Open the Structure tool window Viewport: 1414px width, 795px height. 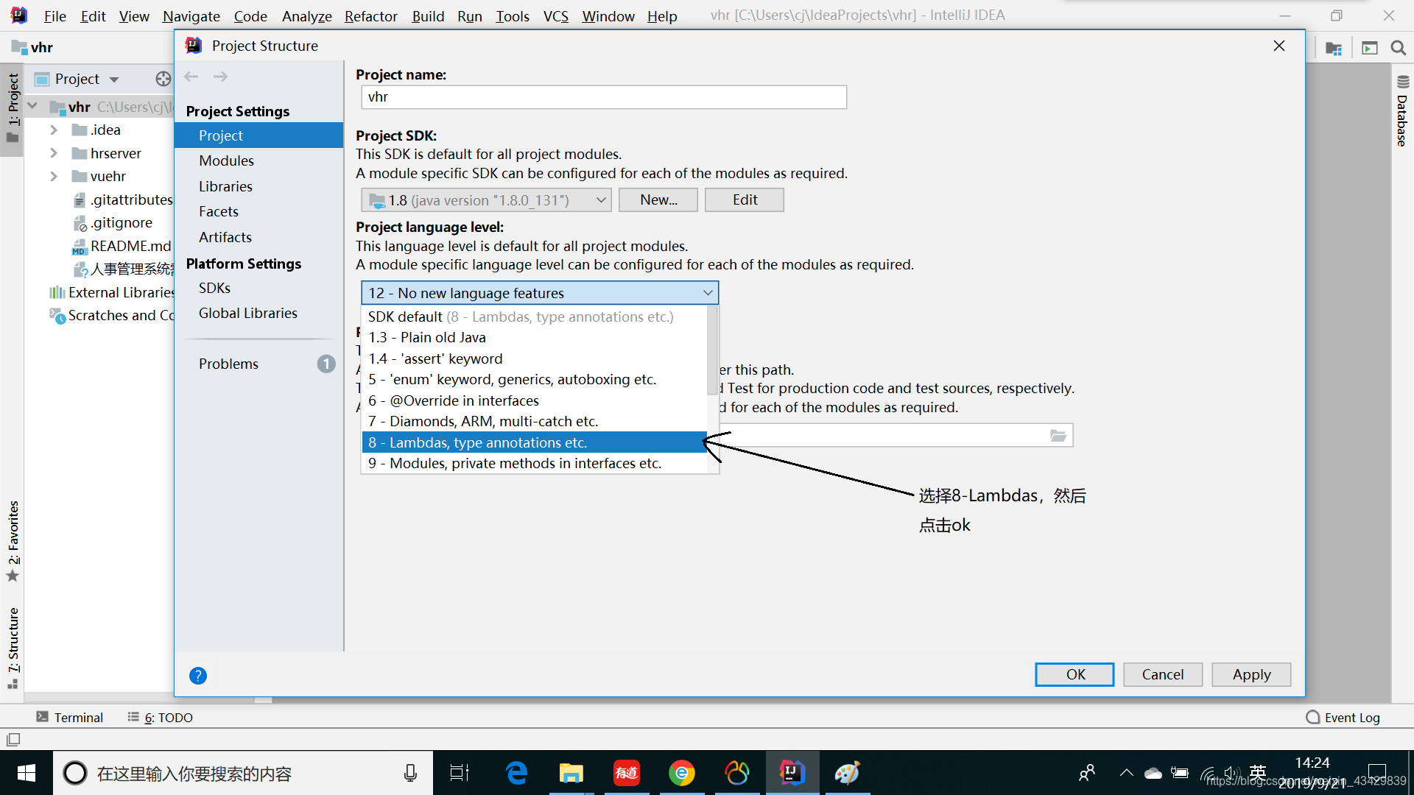(13, 648)
